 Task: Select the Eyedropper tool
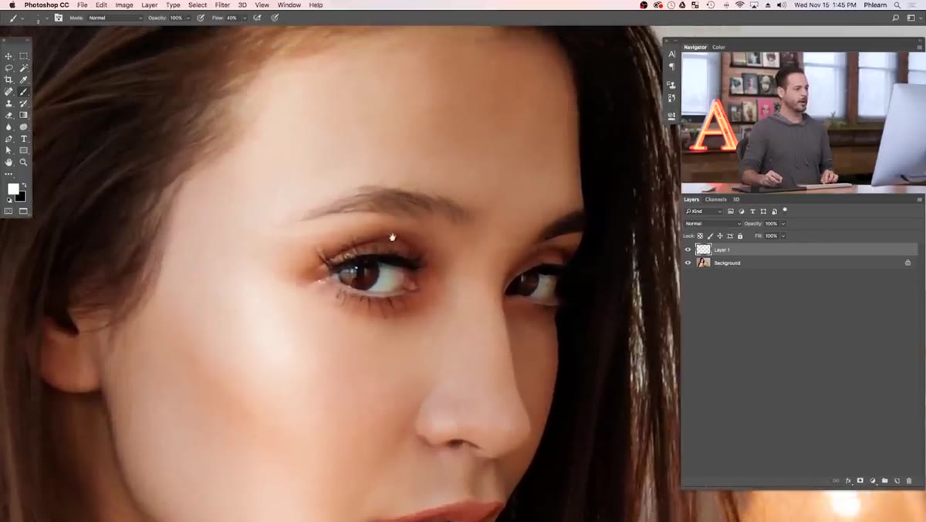(x=23, y=80)
